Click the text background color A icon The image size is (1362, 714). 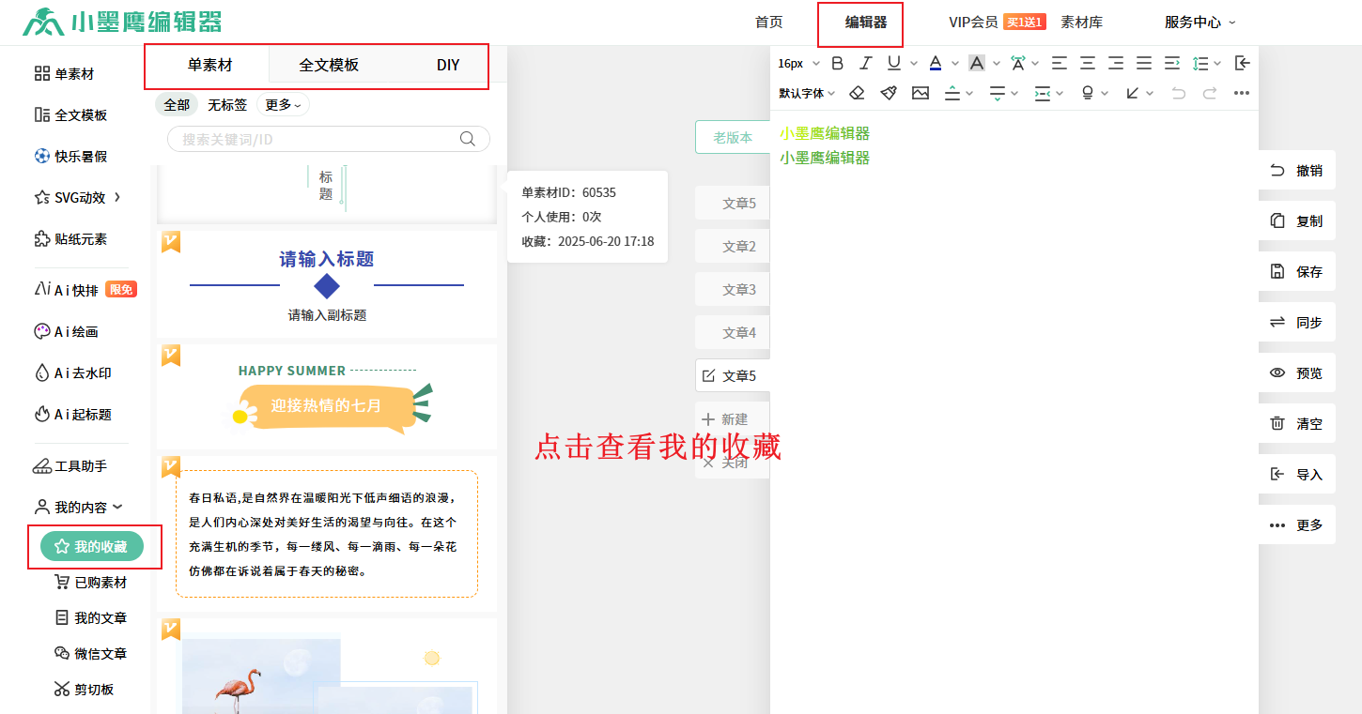[977, 63]
